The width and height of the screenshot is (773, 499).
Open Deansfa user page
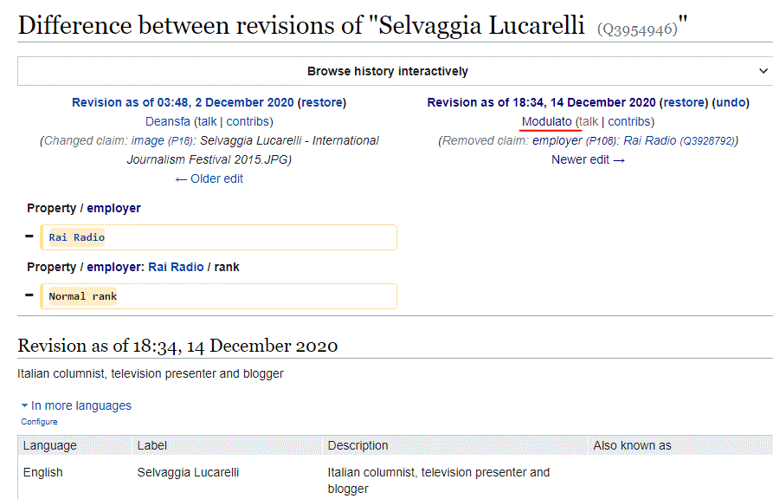tap(168, 121)
